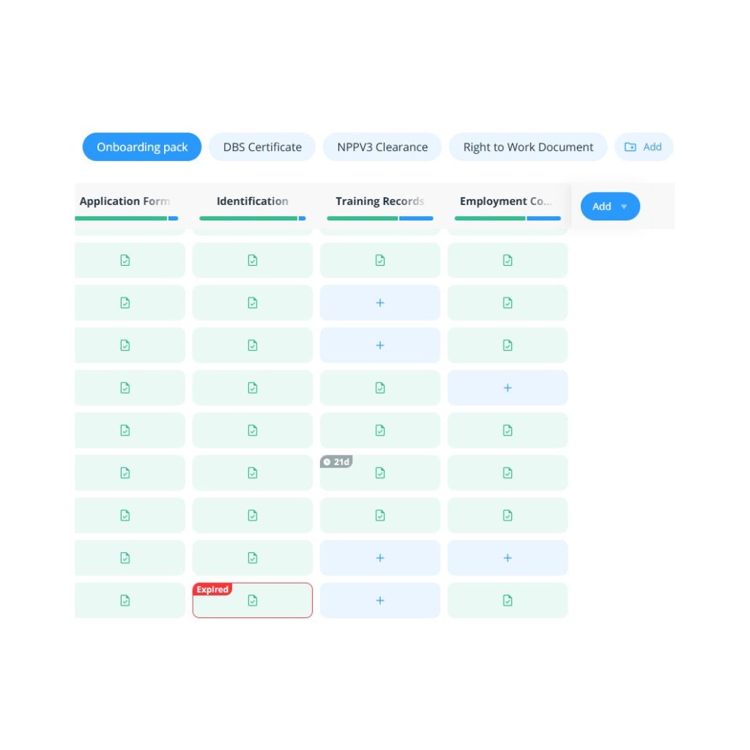Click the Identification column progress bar
Screen dimensions: 750x750
click(x=253, y=218)
